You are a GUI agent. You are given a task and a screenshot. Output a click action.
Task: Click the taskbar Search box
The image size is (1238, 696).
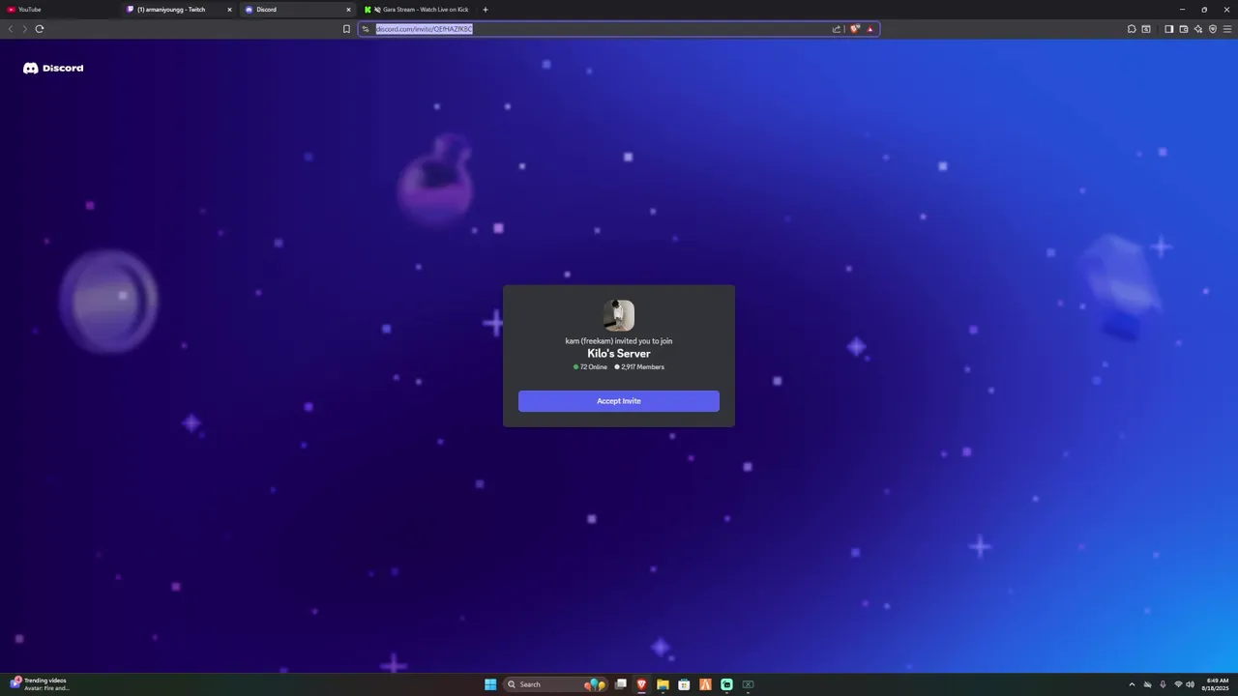(x=555, y=684)
